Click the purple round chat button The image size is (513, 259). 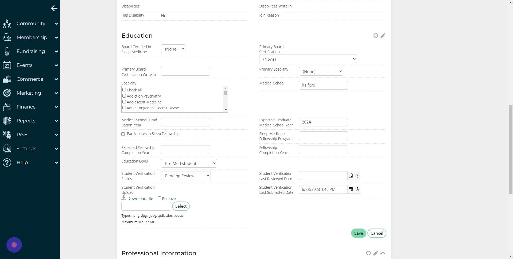click(x=14, y=245)
